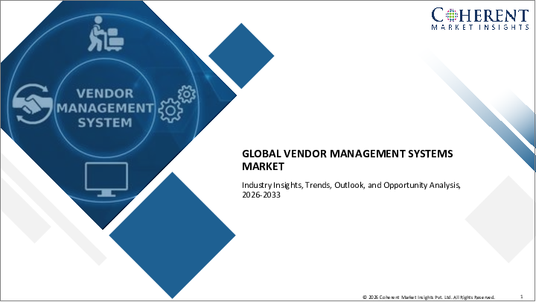The height and width of the screenshot is (302, 536).
Task: Click the 'MARKET INSIGHTS' logo tagline
Action: pos(478,28)
